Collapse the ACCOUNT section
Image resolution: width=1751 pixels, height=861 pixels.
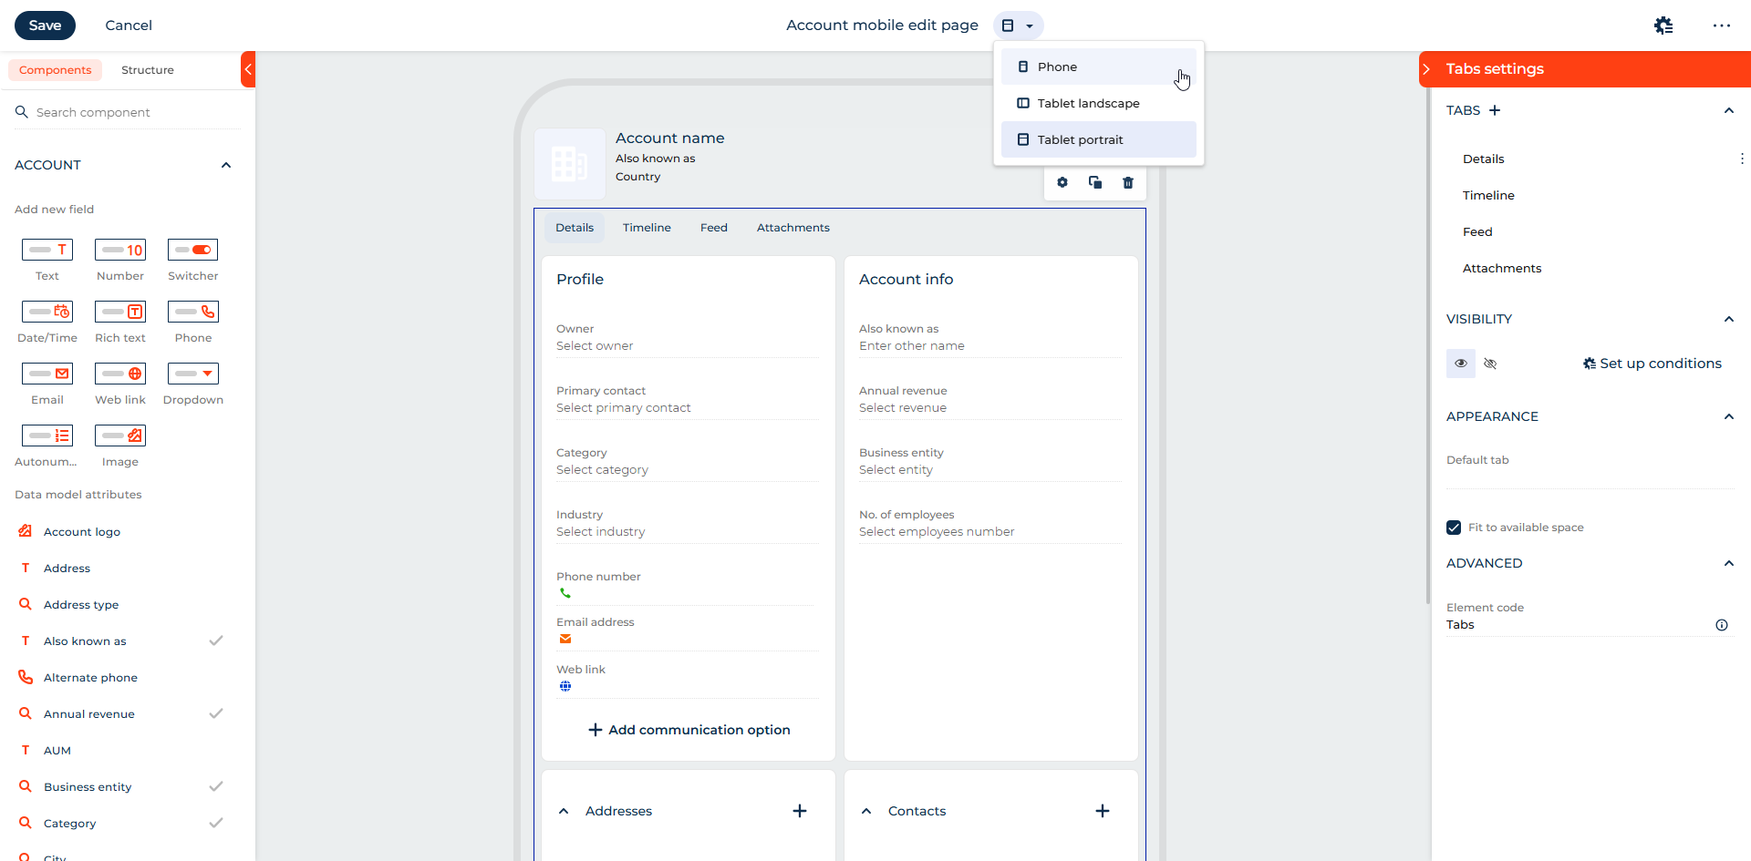(226, 165)
